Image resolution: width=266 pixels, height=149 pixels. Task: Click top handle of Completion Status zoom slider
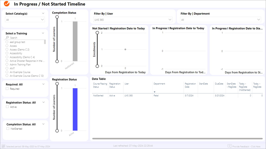[x=57, y=17]
